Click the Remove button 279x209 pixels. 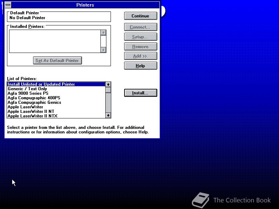141,46
